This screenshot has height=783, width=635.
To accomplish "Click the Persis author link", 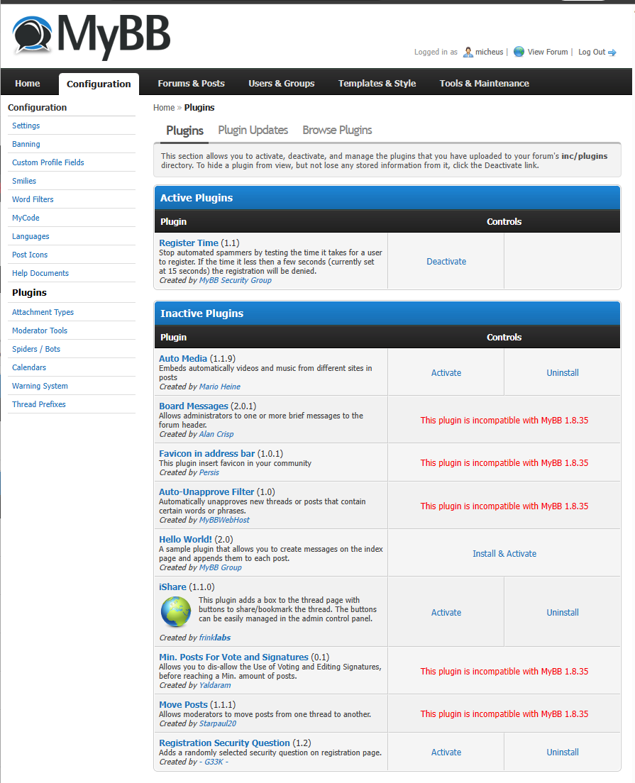I will 209,473.
